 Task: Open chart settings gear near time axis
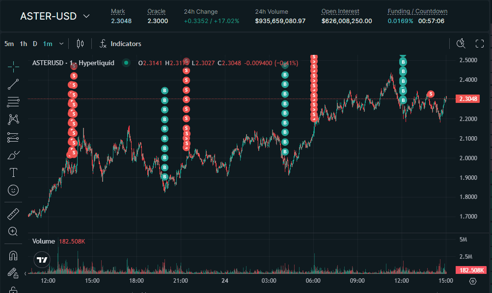pyautogui.click(x=473, y=281)
